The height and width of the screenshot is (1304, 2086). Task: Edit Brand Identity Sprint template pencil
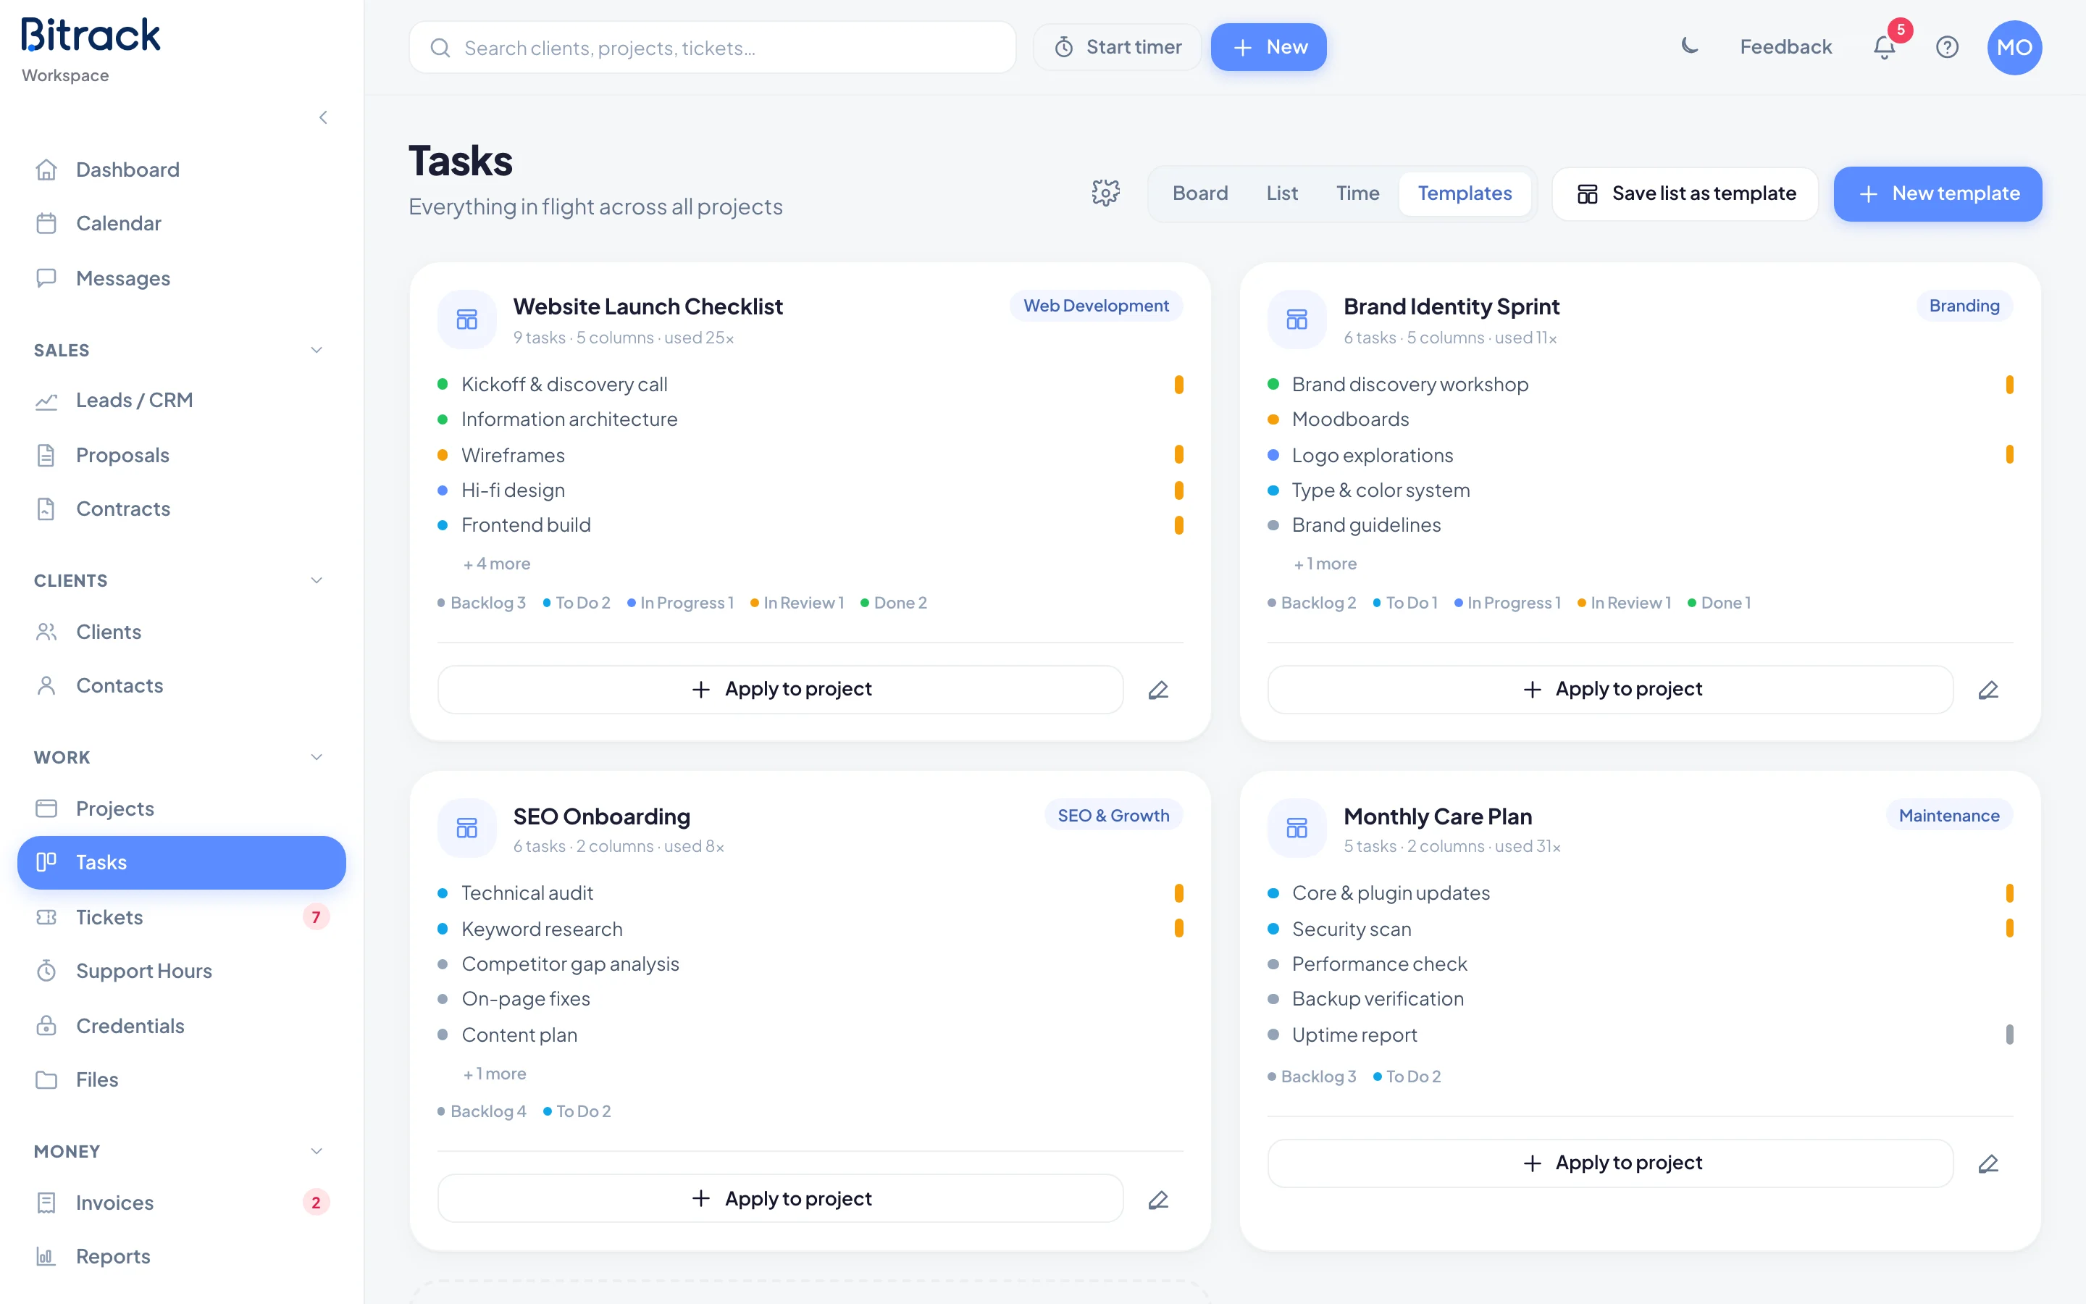(x=1989, y=690)
